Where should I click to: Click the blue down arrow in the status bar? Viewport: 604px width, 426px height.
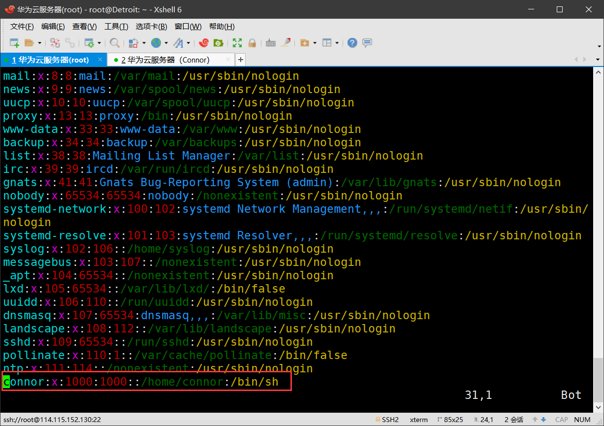coord(543,420)
